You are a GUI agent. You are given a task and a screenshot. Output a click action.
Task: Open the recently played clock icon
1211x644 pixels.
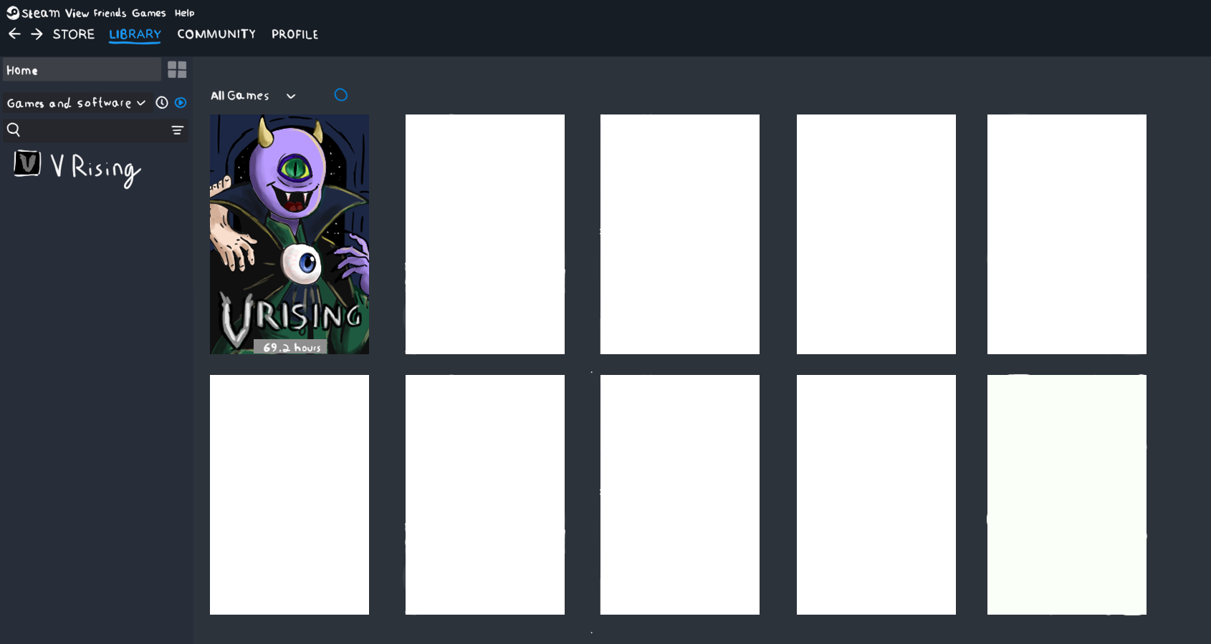tap(161, 102)
